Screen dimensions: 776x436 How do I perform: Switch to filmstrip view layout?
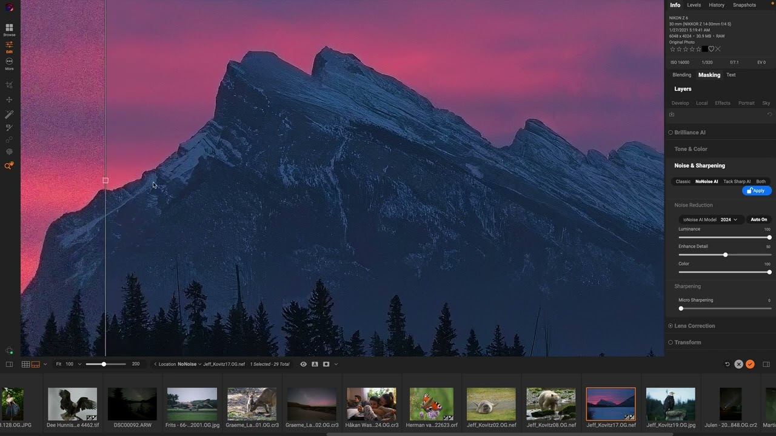point(36,364)
